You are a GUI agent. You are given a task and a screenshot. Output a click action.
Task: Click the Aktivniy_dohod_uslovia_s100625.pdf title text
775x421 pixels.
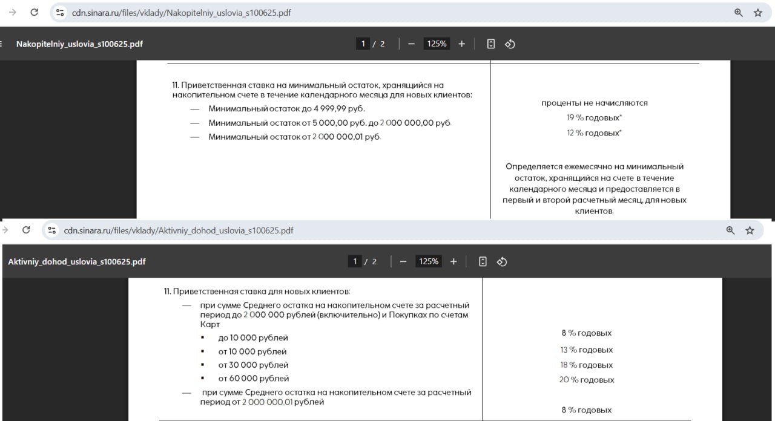tap(77, 262)
